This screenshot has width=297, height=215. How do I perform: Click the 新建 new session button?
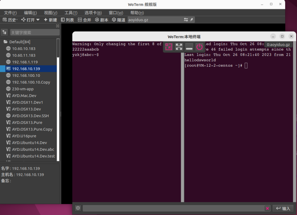coord(50,20)
